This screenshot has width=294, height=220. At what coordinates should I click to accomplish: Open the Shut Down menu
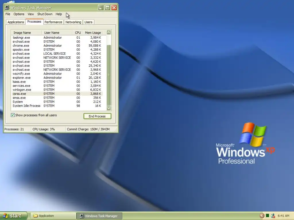[x=45, y=14]
